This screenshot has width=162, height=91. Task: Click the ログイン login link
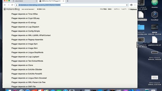coord(117,9)
